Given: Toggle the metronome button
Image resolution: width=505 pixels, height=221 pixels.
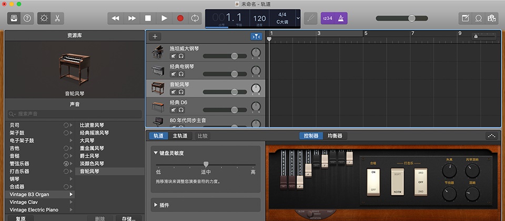Looking at the screenshot, I should click(340, 18).
